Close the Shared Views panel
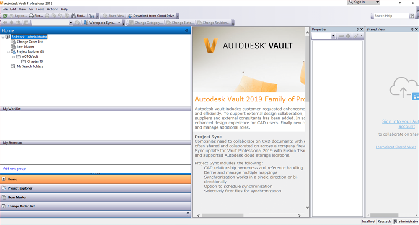 [x=416, y=29]
